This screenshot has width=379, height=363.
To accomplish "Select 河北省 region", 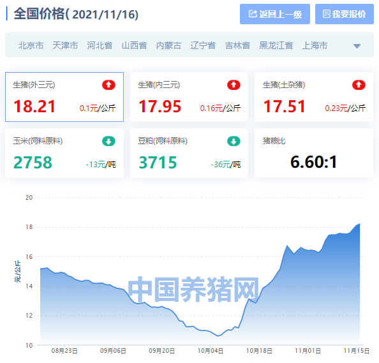I will (100, 45).
